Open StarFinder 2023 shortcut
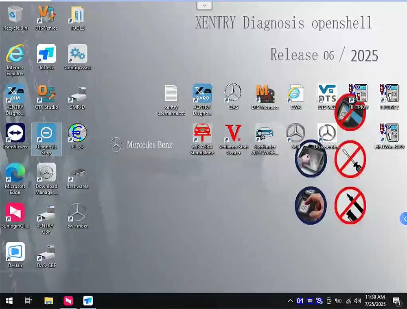407x309 pixels. (265, 134)
